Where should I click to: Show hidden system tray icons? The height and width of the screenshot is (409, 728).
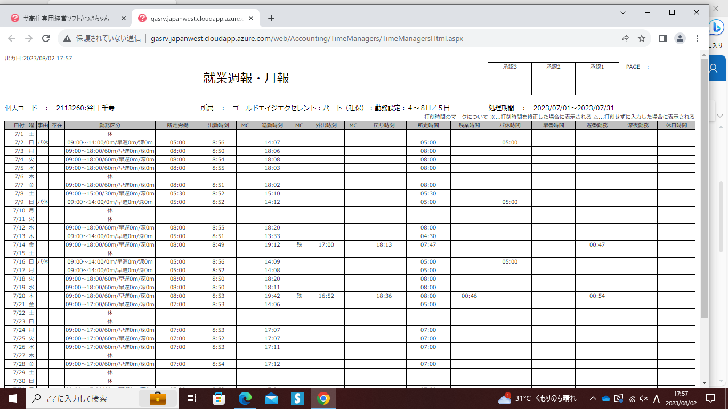click(x=593, y=398)
